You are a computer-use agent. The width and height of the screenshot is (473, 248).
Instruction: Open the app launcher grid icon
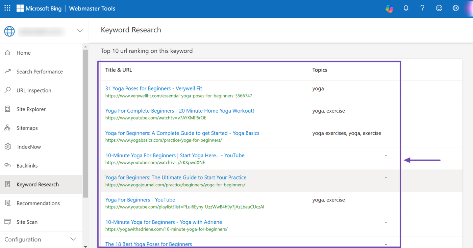coord(7,8)
